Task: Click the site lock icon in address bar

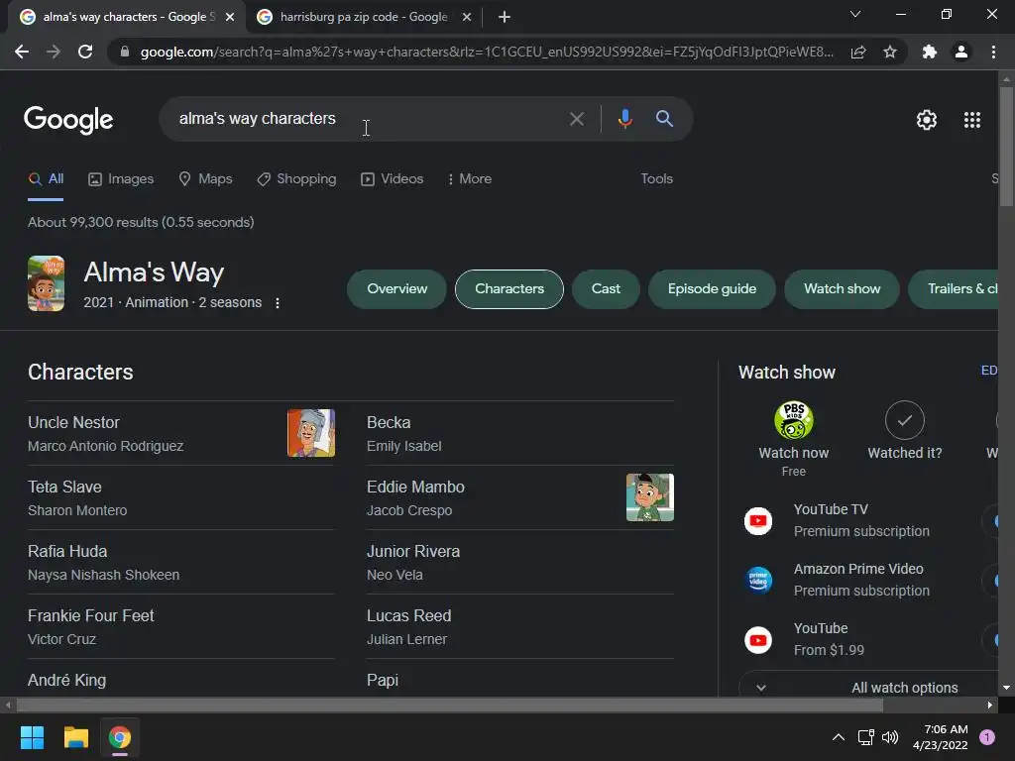Action: click(x=125, y=52)
